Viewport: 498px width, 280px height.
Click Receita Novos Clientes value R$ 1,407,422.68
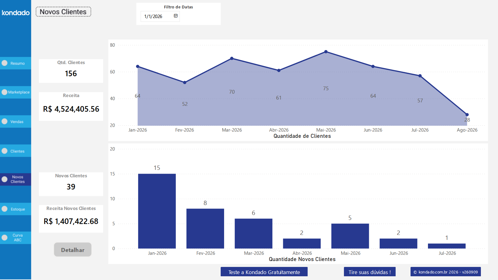(x=71, y=221)
